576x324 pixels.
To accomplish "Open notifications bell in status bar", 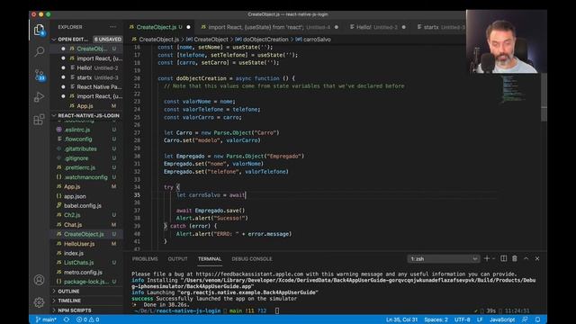I will click(538, 319).
